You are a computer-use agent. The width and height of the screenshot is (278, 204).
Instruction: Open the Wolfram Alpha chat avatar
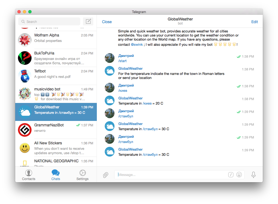25,40
